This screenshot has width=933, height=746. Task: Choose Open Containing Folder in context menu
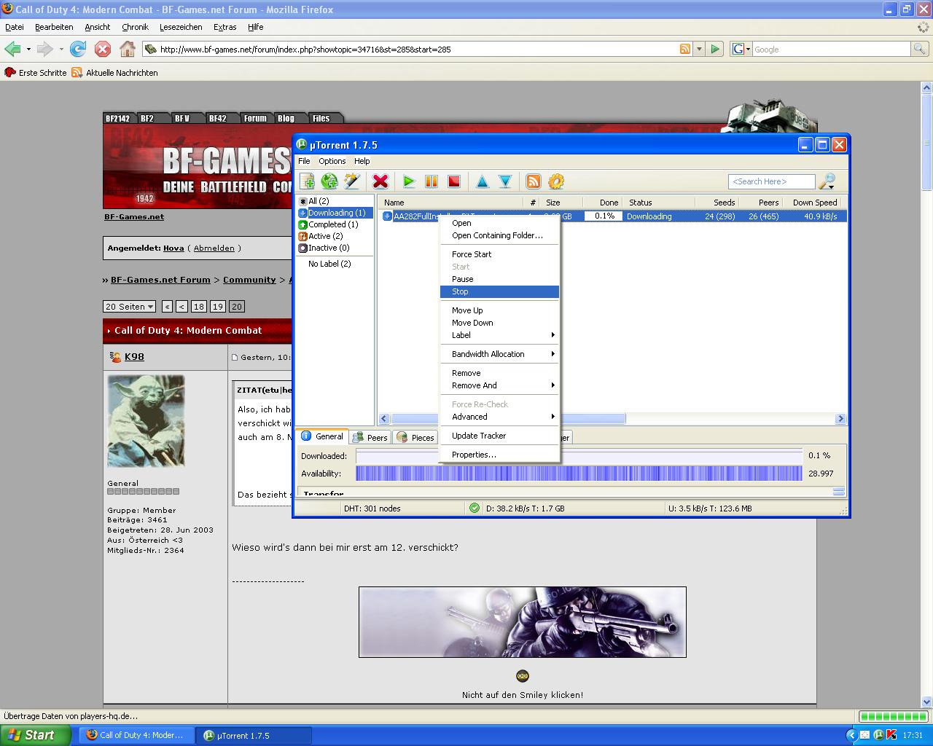coord(499,235)
